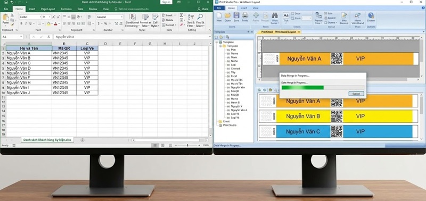Select the Danh sách Khách hàng sheet tab
Image resolution: width=426 pixels, height=201 pixels.
47,140
